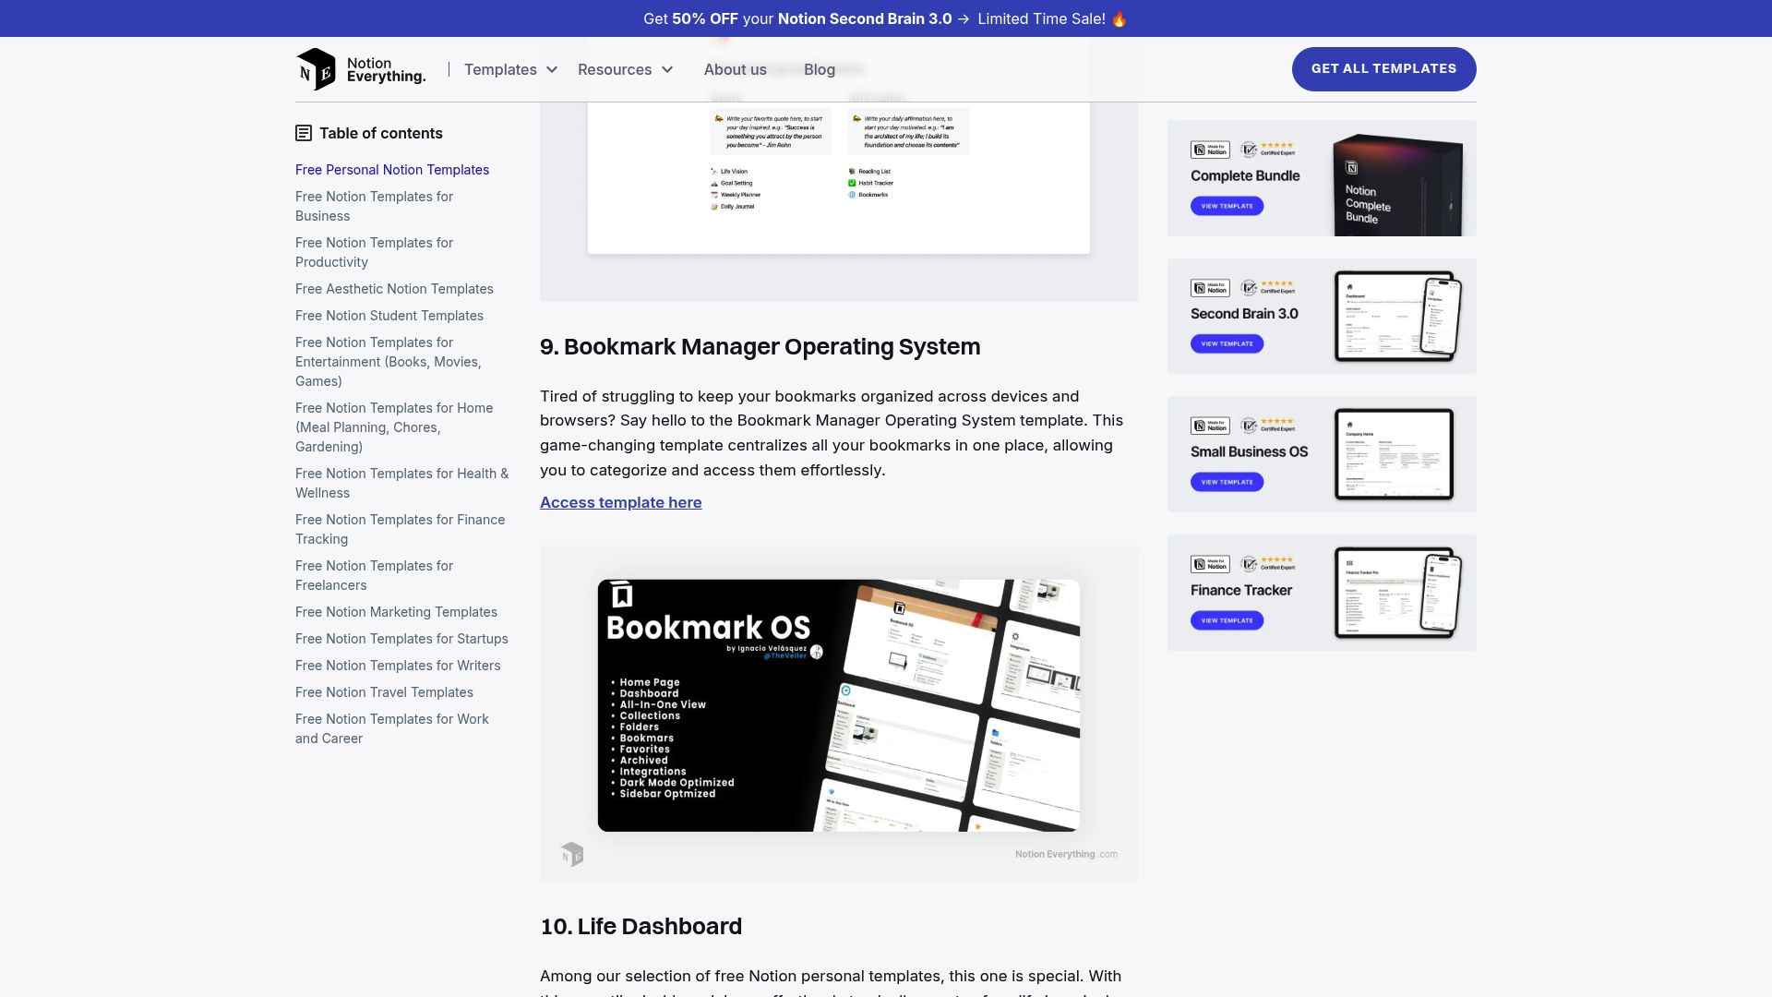1772x997 pixels.
Task: Open the Blog page
Action: tap(820, 69)
